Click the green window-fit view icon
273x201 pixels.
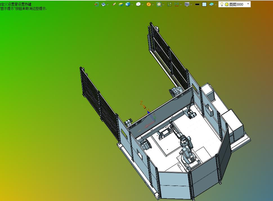tap(169, 4)
